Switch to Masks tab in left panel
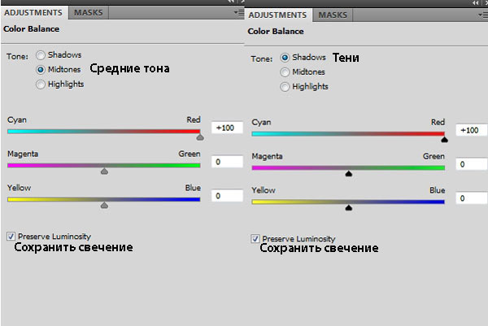The height and width of the screenshot is (326, 488). coord(89,13)
